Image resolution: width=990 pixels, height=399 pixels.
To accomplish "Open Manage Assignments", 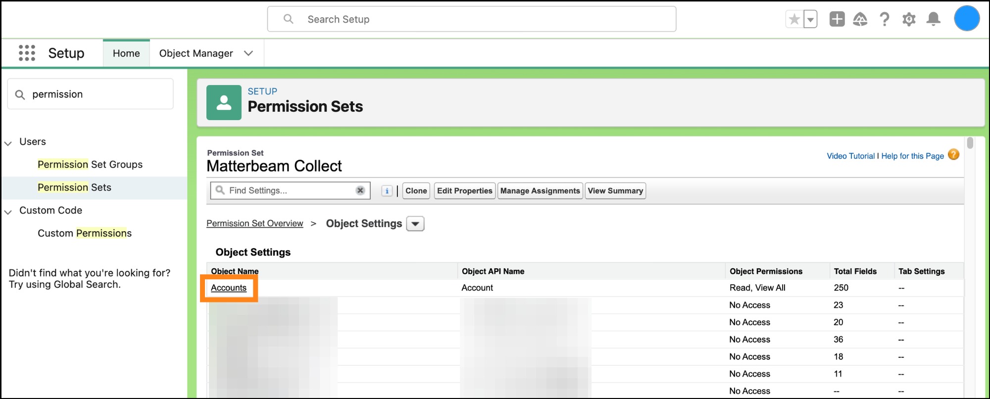I will click(540, 191).
